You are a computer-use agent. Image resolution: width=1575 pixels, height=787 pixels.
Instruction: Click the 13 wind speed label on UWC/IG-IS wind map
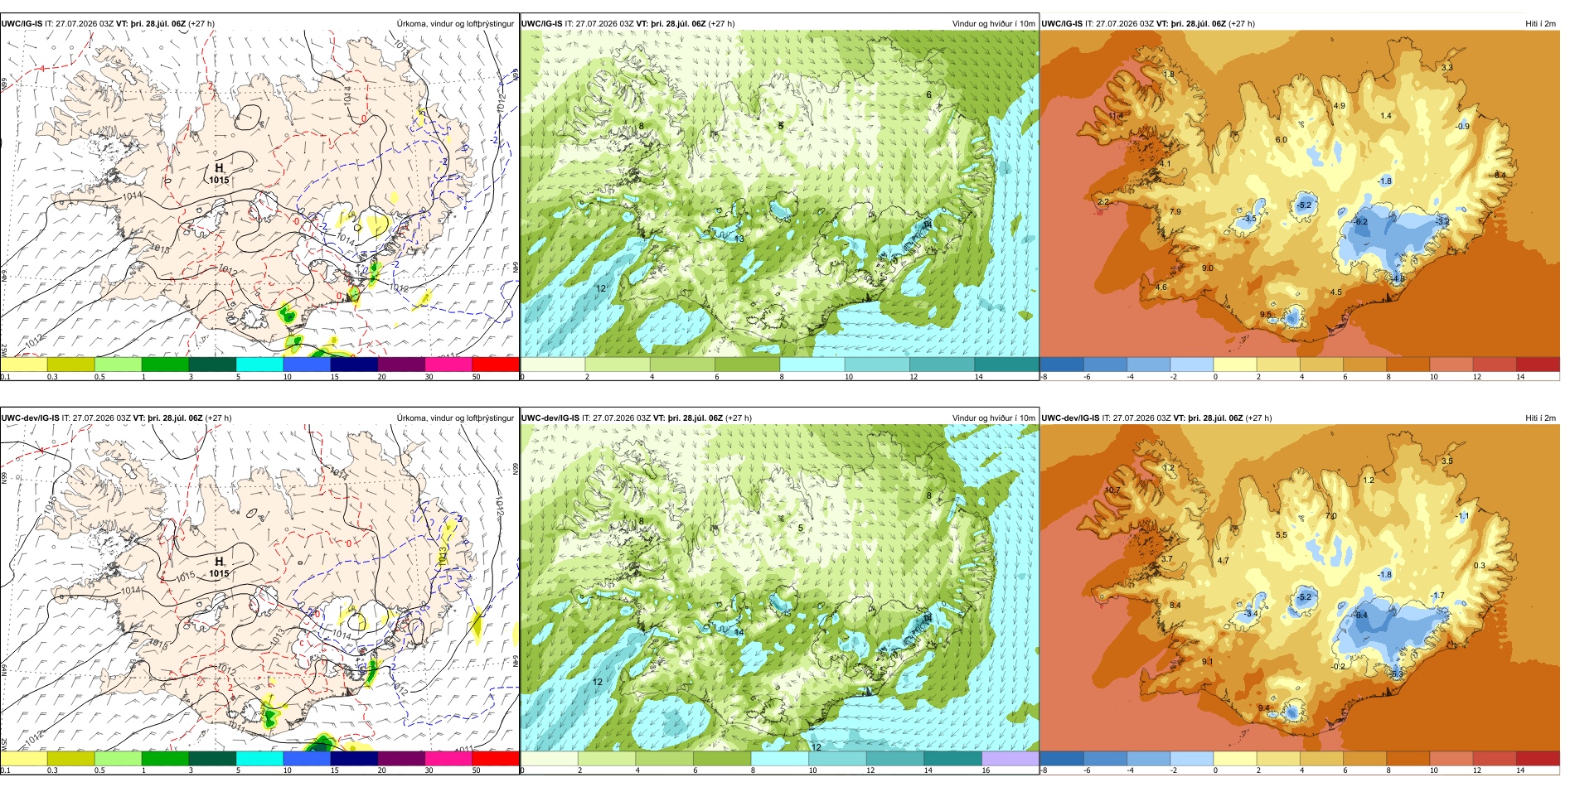[739, 239]
